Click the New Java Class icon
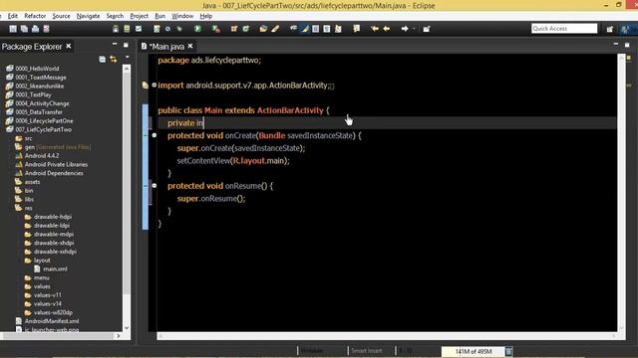The height and width of the screenshot is (358, 638). [x=246, y=29]
